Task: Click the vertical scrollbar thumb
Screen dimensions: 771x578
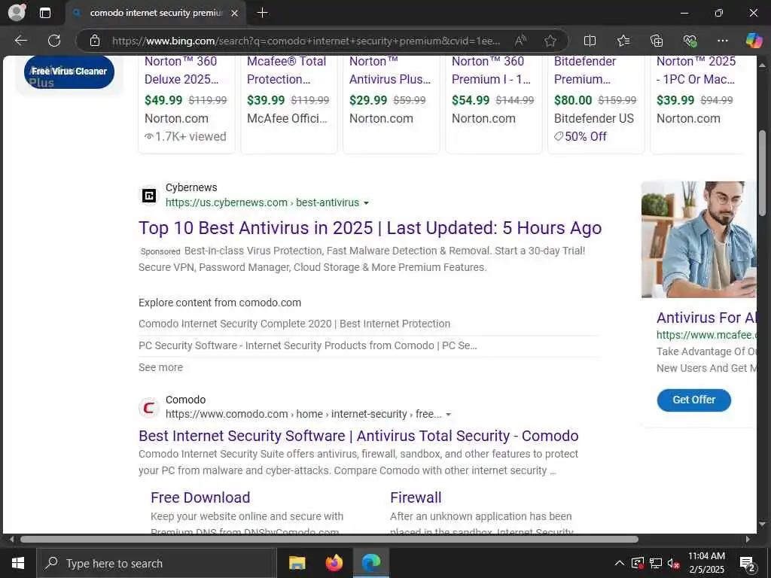Action: pos(763,173)
